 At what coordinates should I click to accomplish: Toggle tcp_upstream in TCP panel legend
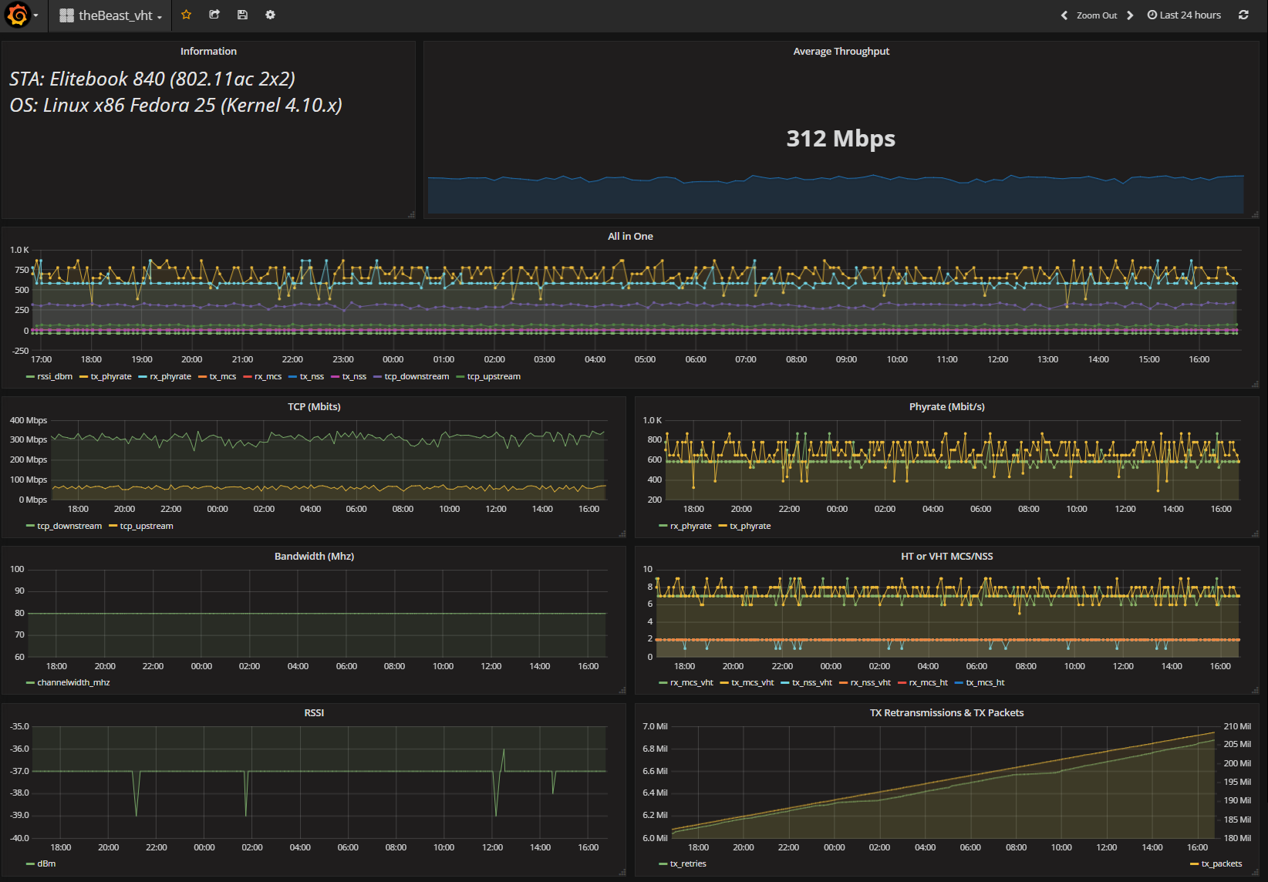click(147, 526)
